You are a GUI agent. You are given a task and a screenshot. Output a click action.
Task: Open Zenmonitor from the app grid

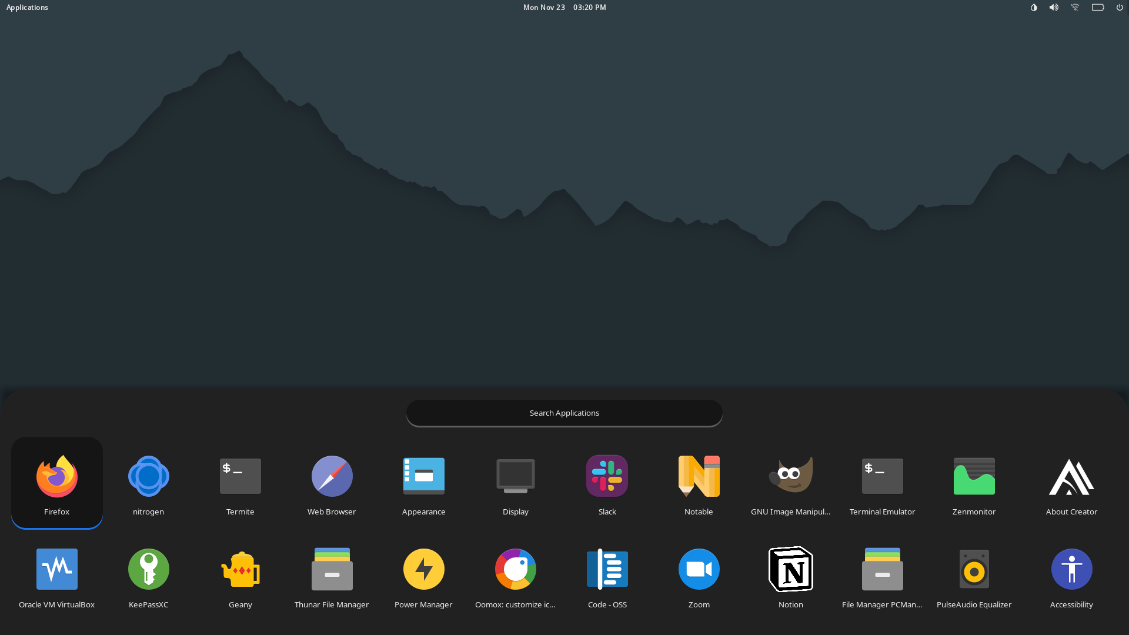pyautogui.click(x=974, y=476)
